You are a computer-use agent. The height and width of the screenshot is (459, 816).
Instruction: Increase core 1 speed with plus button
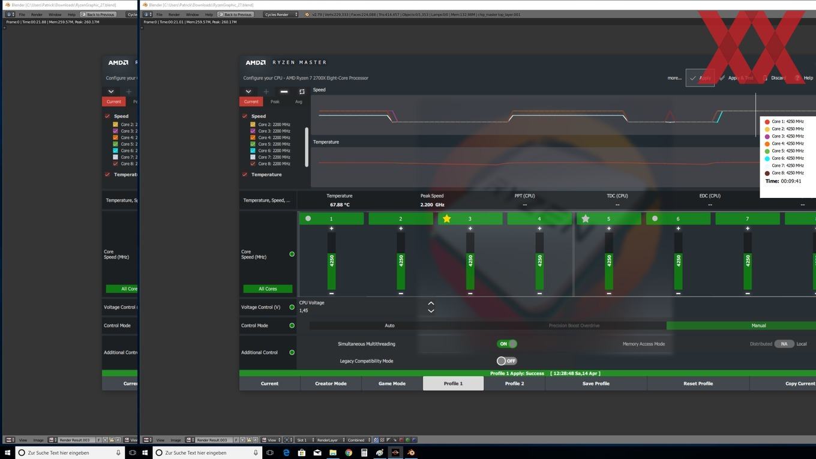click(x=331, y=229)
